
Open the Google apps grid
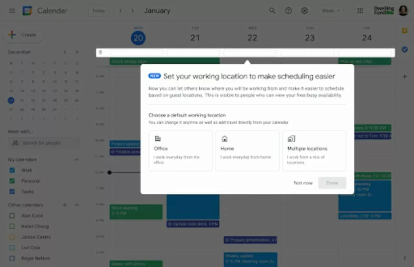coord(360,11)
